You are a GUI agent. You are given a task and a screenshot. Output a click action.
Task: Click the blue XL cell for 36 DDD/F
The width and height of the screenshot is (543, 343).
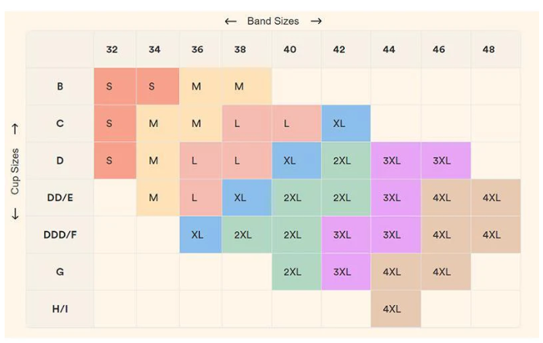[197, 234]
